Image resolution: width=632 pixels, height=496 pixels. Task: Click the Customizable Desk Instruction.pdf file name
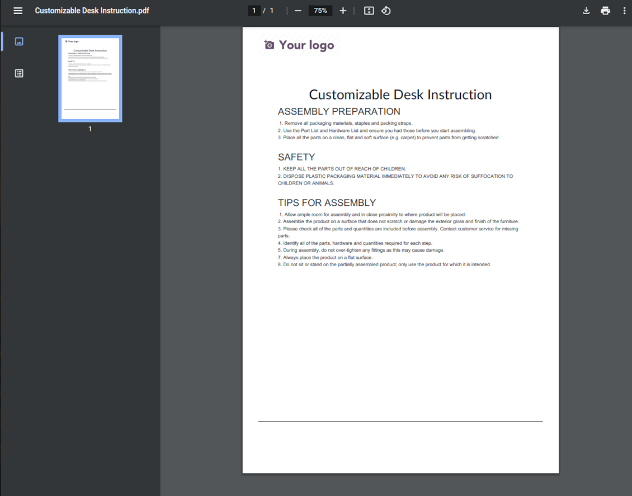point(92,11)
